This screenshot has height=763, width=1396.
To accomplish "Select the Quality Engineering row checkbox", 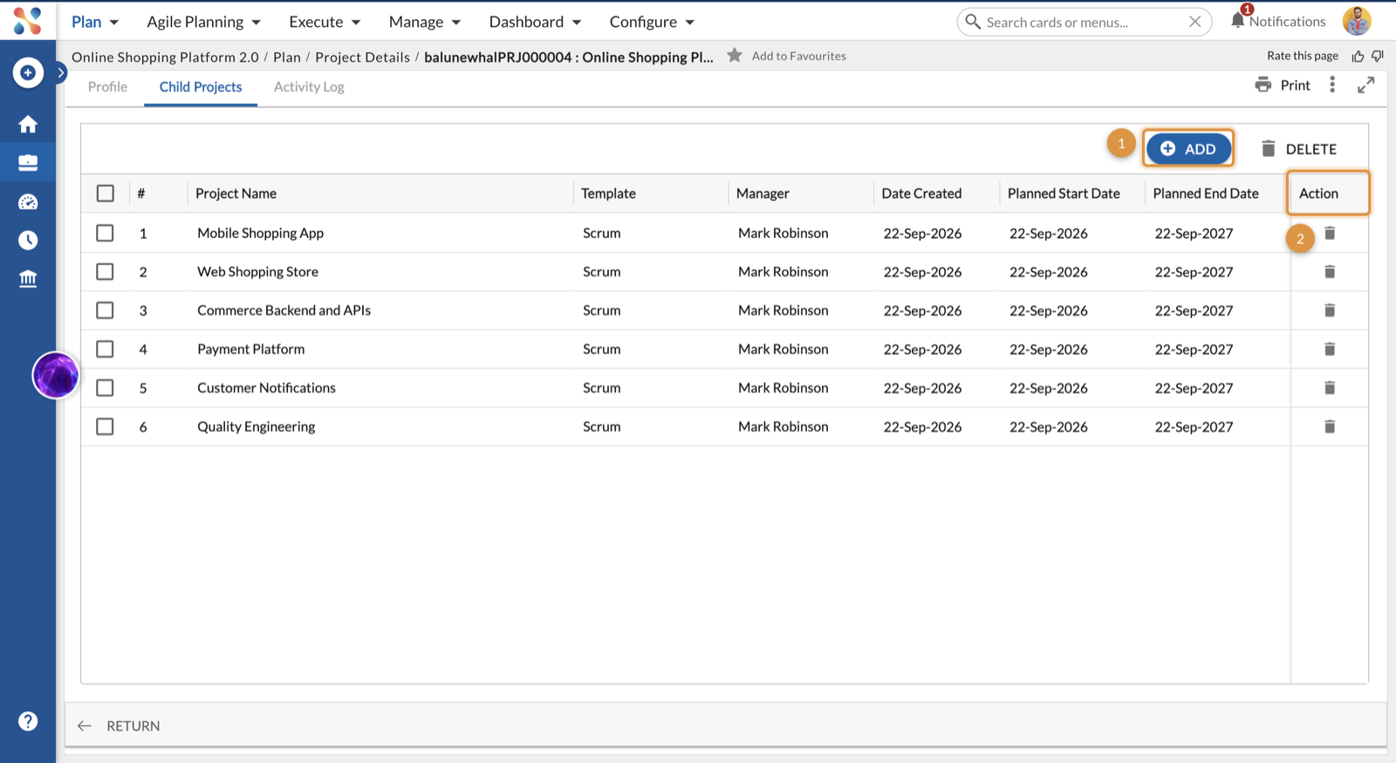I will (x=105, y=426).
